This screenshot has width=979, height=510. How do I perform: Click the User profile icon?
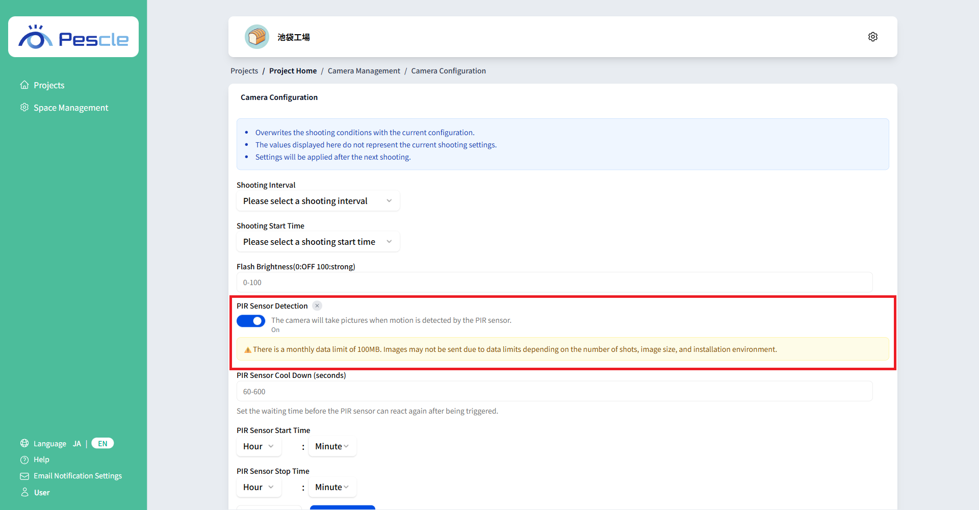(24, 493)
